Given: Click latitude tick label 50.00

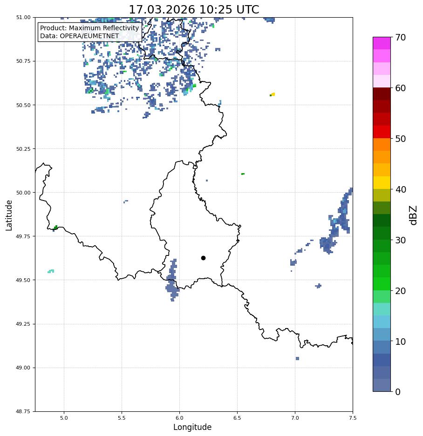Looking at the screenshot, I should [x=23, y=193].
